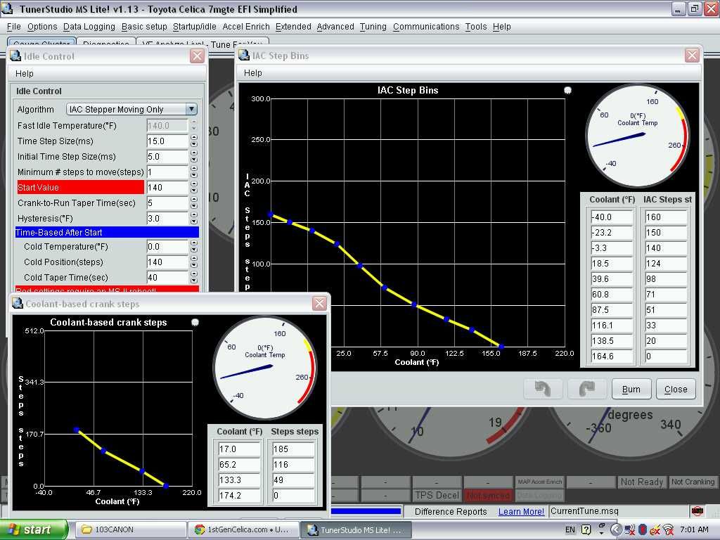Click the 'CurrentTune.msq' status bar text

click(584, 511)
